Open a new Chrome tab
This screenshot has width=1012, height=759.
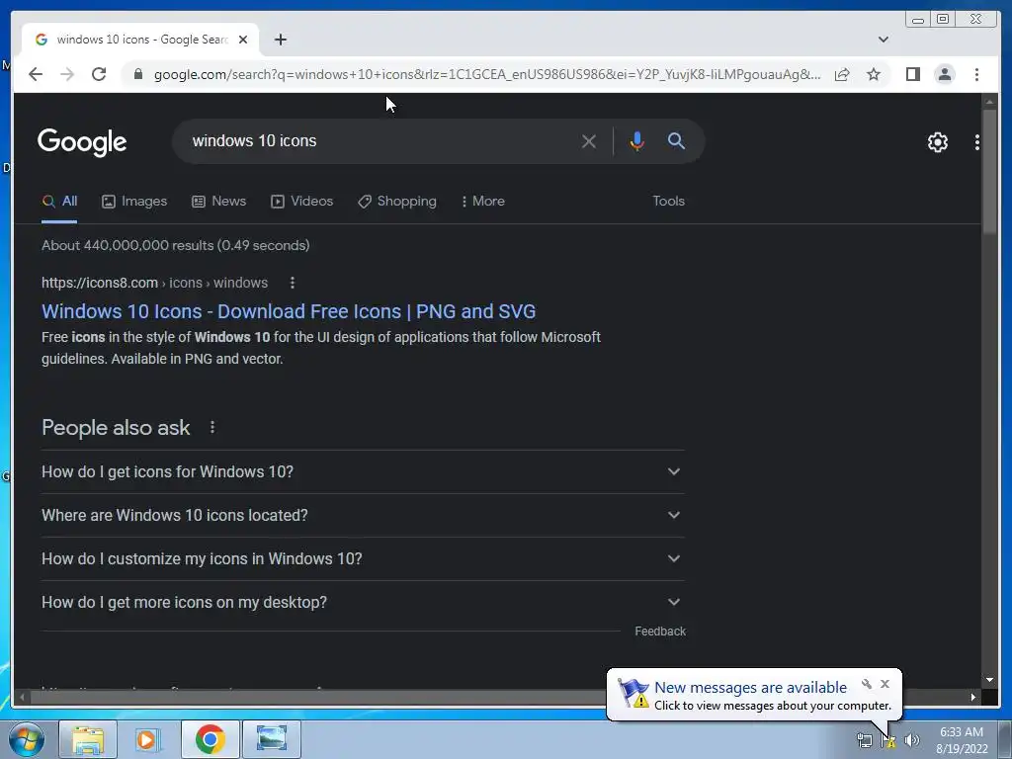pyautogui.click(x=280, y=40)
